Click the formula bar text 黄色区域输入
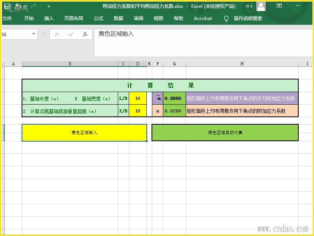This screenshot has height=236, width=314. 116,34
